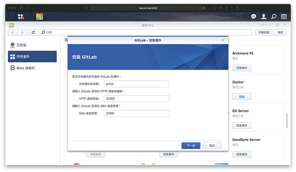Click the 下一步 next button
This screenshot has width=296, height=172.
click(x=191, y=146)
